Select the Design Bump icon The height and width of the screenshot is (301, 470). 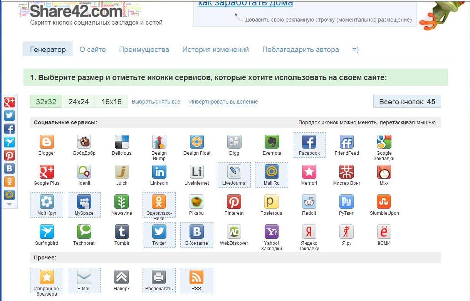pyautogui.click(x=159, y=142)
